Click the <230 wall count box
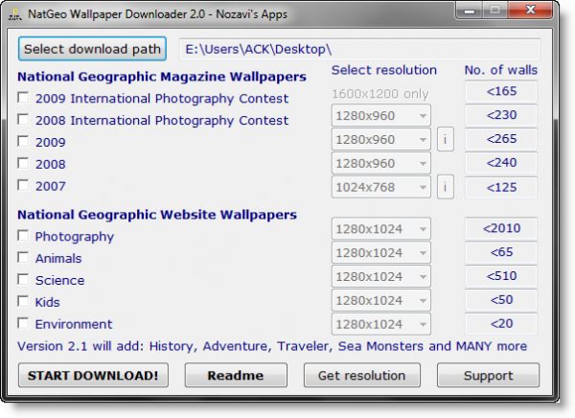 (x=501, y=115)
